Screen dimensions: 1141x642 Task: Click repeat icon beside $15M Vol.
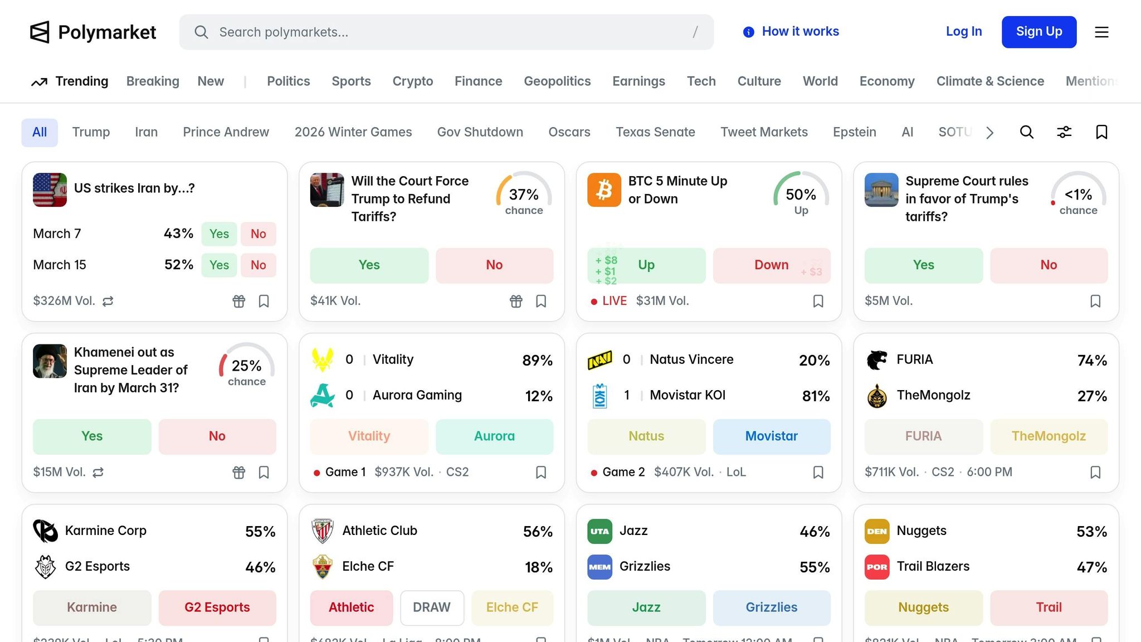[98, 473]
